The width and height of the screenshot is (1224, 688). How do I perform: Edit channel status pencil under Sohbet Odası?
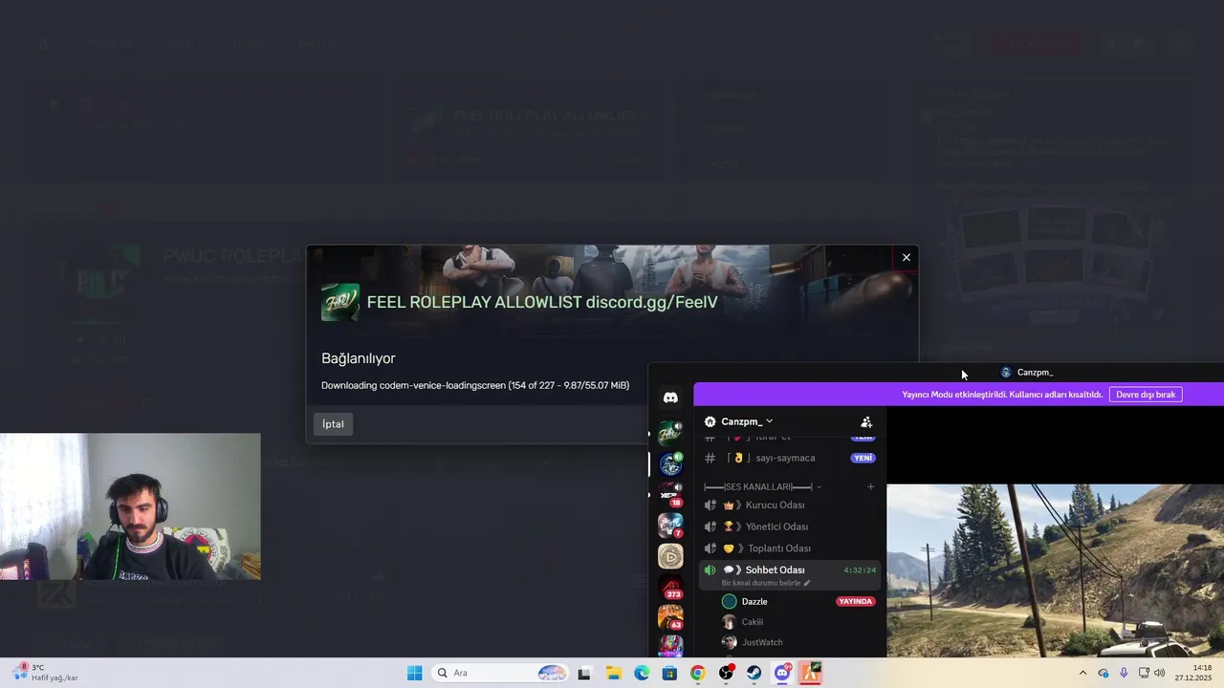pyautogui.click(x=807, y=583)
